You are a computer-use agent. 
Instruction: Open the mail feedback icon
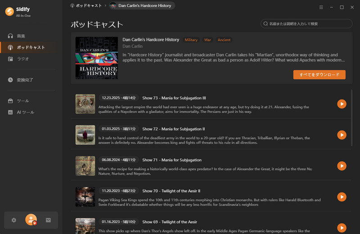[48, 220]
